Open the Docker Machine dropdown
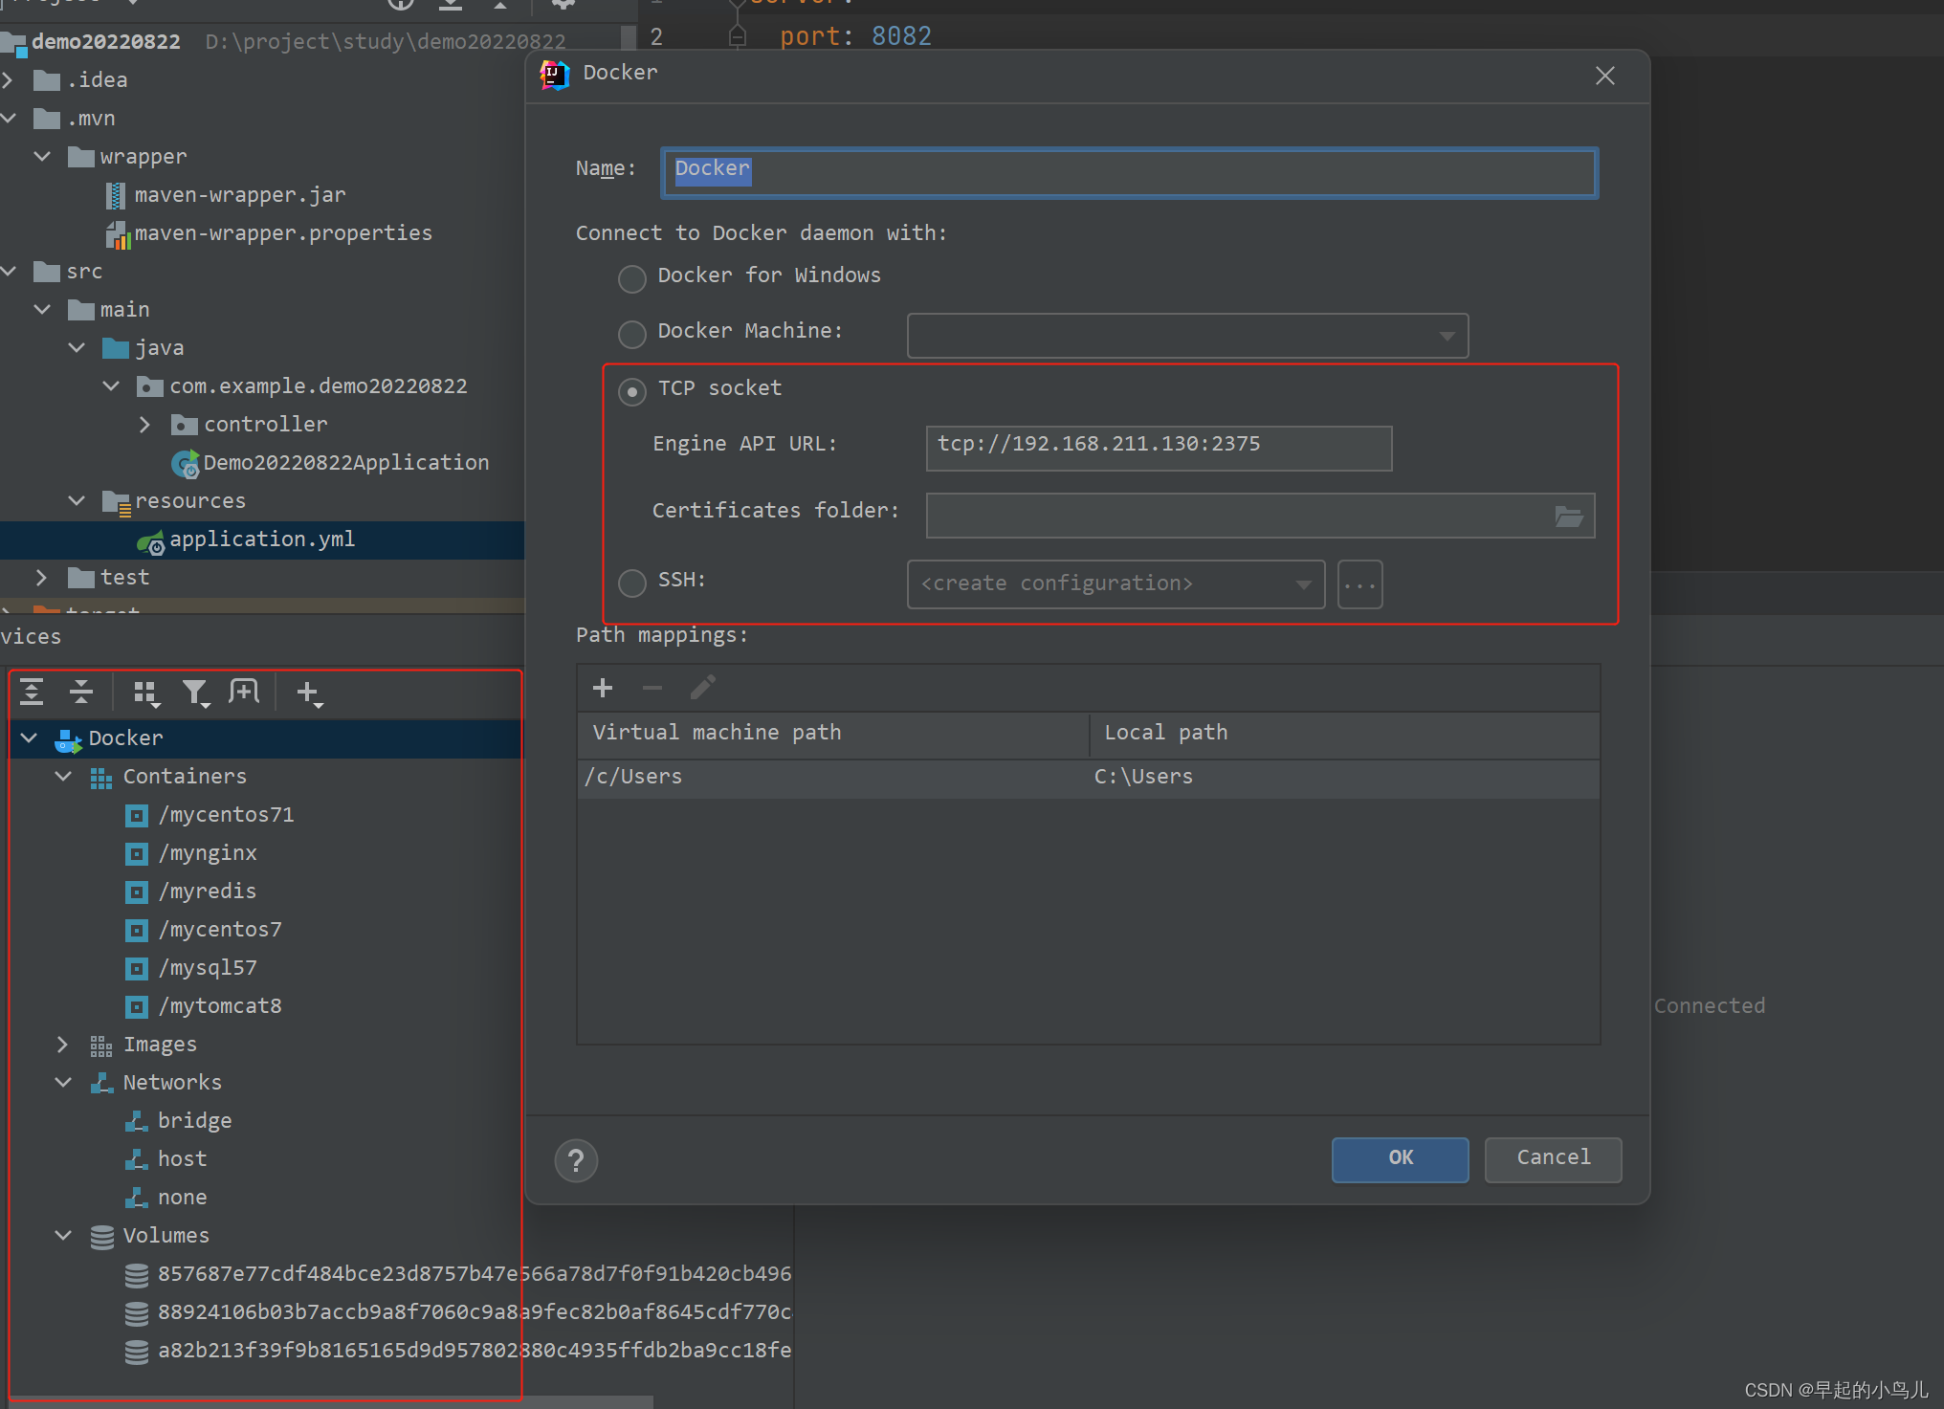The width and height of the screenshot is (1944, 1409). 1447,336
